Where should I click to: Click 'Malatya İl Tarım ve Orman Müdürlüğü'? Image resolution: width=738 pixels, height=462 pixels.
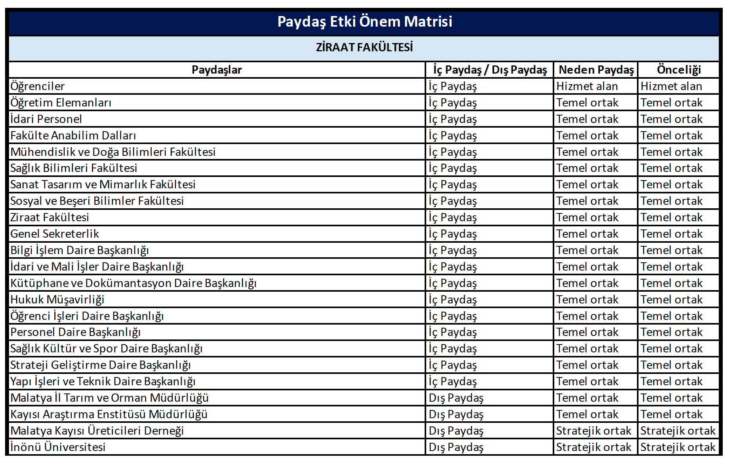(109, 398)
